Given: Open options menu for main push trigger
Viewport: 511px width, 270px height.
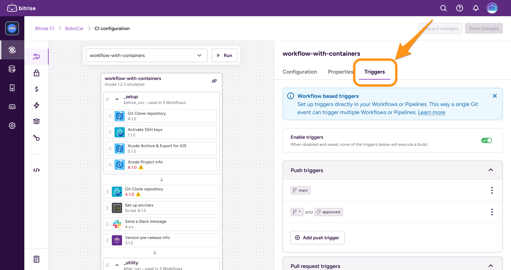Looking at the screenshot, I should coord(492,190).
